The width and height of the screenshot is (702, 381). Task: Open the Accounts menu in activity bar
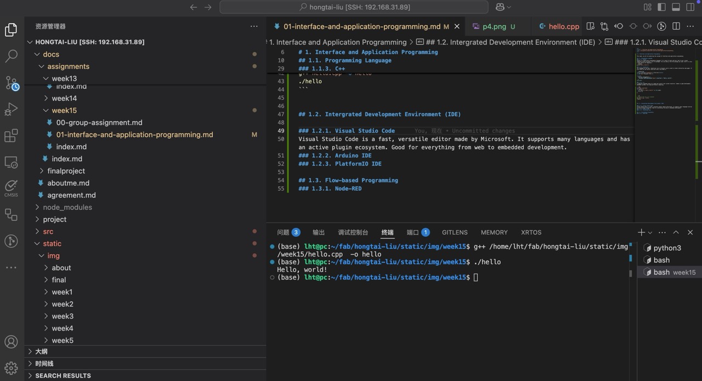(x=11, y=342)
